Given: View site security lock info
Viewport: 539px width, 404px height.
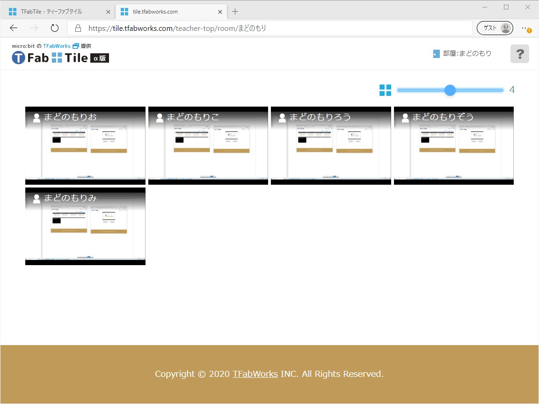Looking at the screenshot, I should point(78,28).
